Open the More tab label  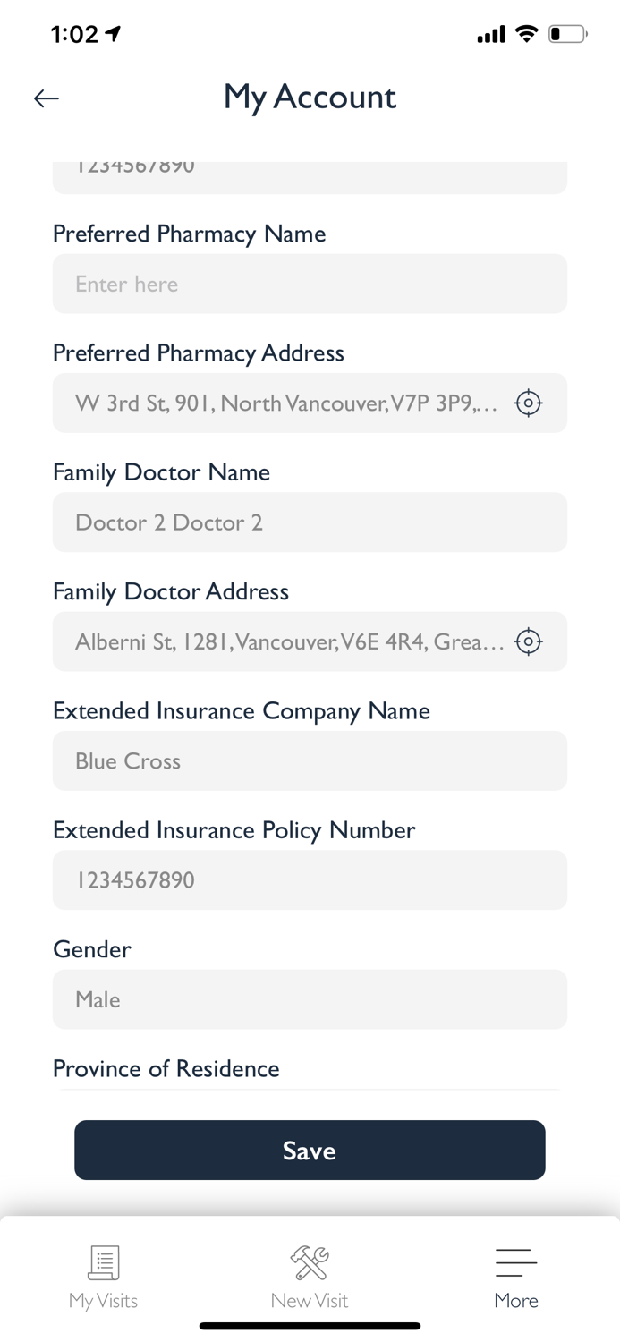click(x=516, y=1300)
